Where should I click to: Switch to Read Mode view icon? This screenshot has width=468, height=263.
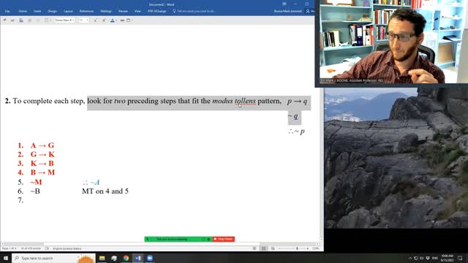click(x=254, y=248)
